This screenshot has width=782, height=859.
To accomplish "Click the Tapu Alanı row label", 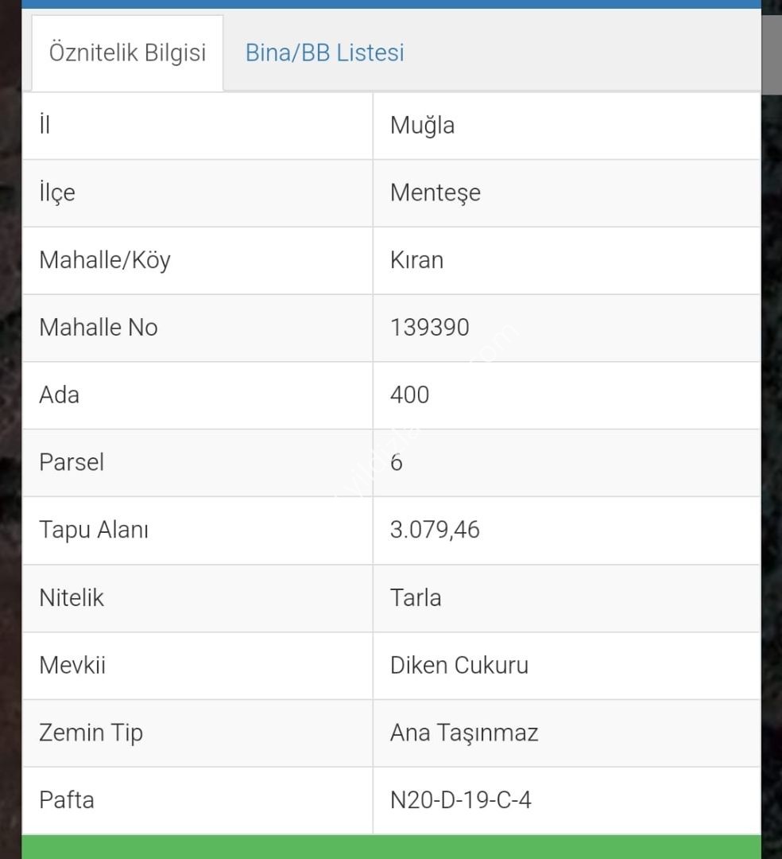I will coord(94,531).
